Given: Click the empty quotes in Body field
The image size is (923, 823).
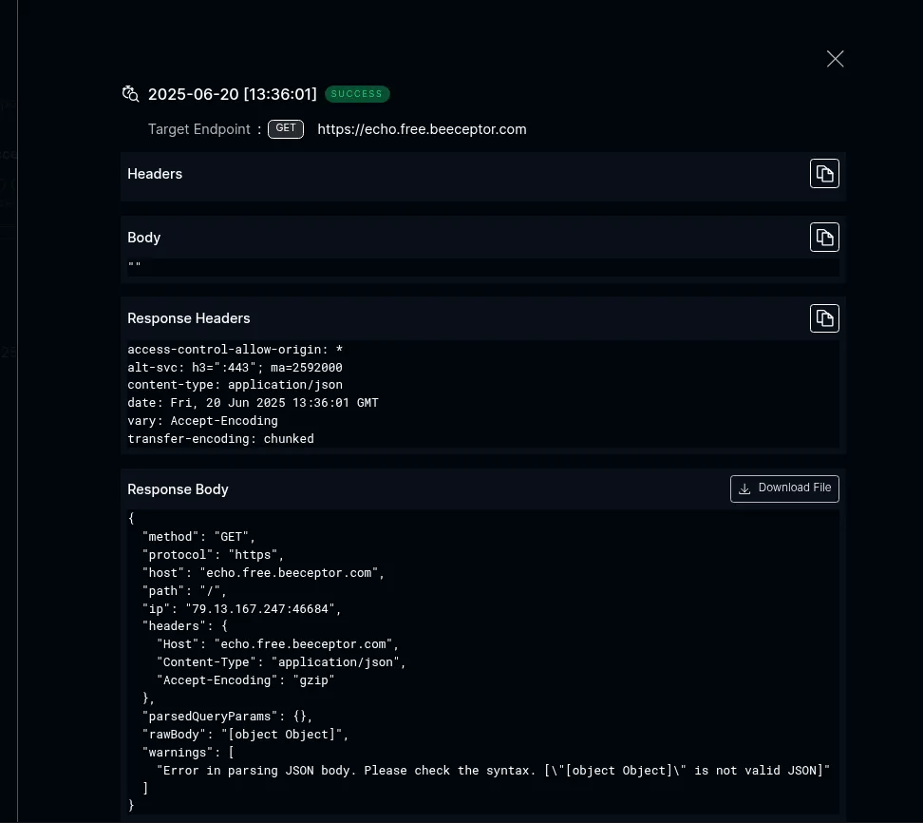Looking at the screenshot, I should tap(135, 267).
